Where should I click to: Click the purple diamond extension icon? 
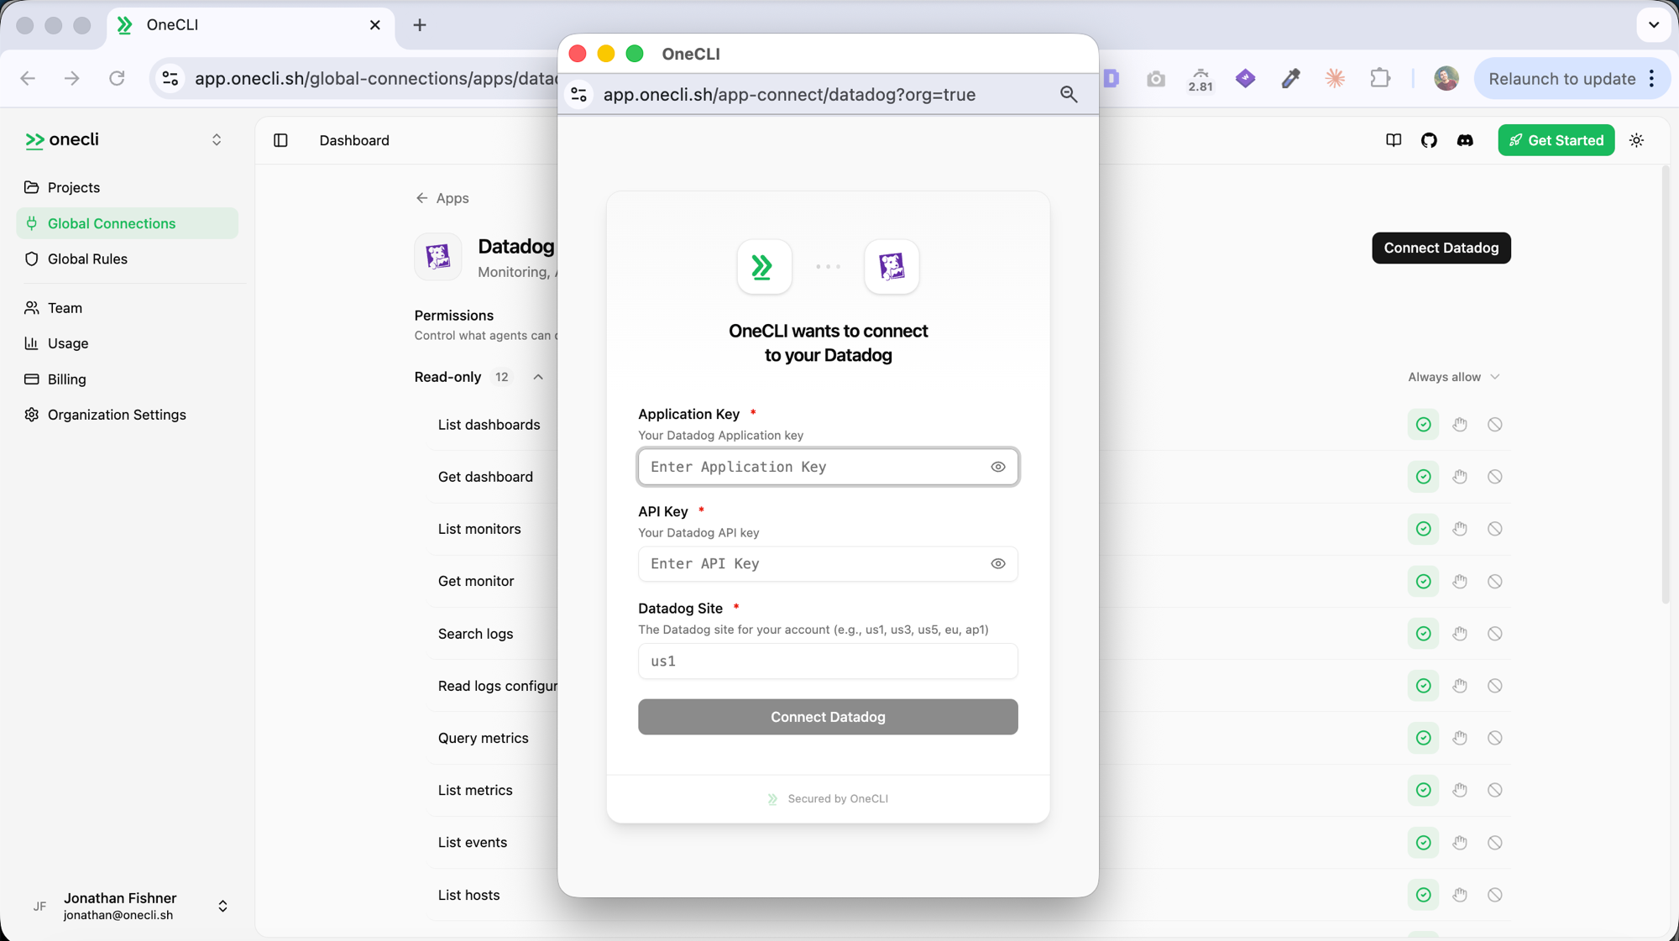[x=1246, y=78]
